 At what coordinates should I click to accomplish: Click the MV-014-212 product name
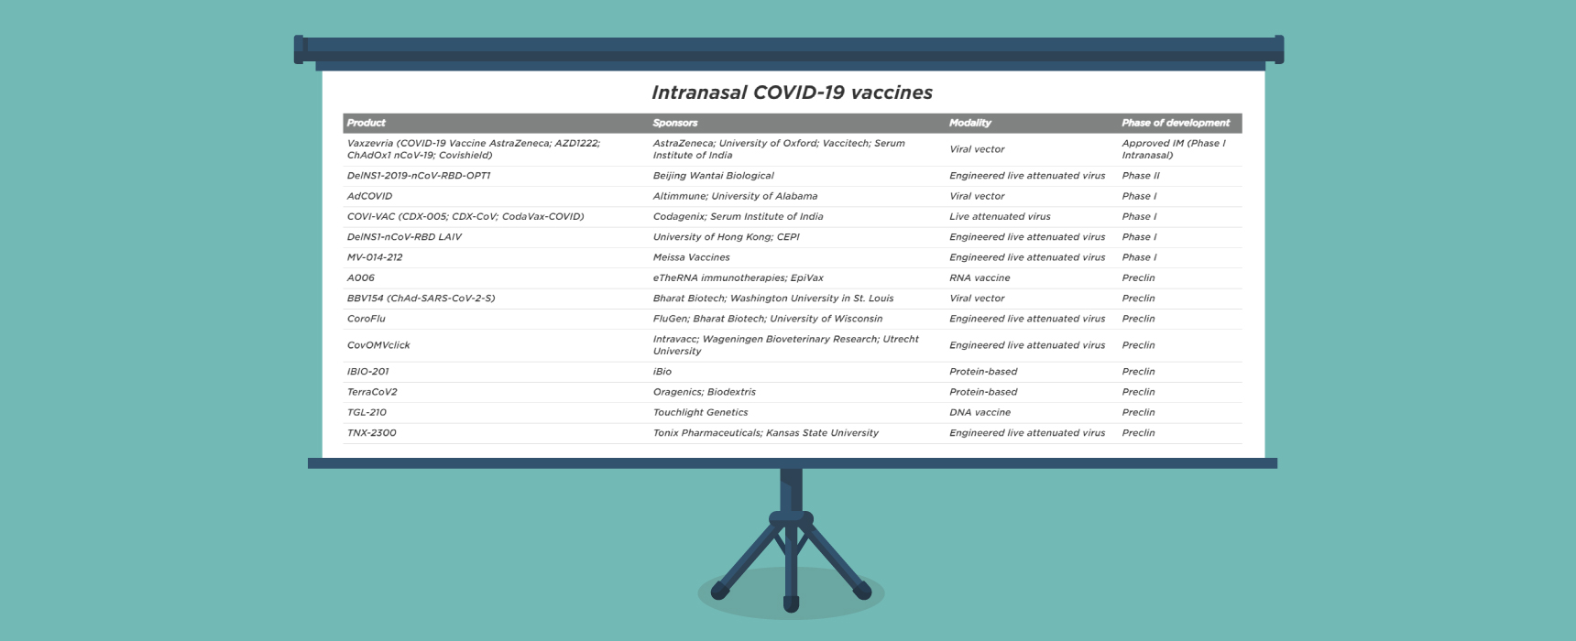pos(374,257)
